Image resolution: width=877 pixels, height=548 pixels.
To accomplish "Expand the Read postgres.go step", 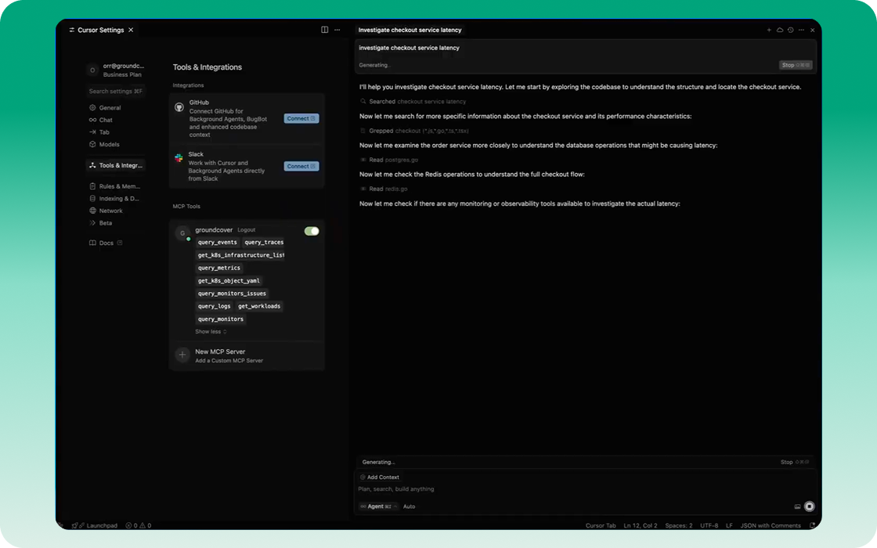I will tap(388, 160).
